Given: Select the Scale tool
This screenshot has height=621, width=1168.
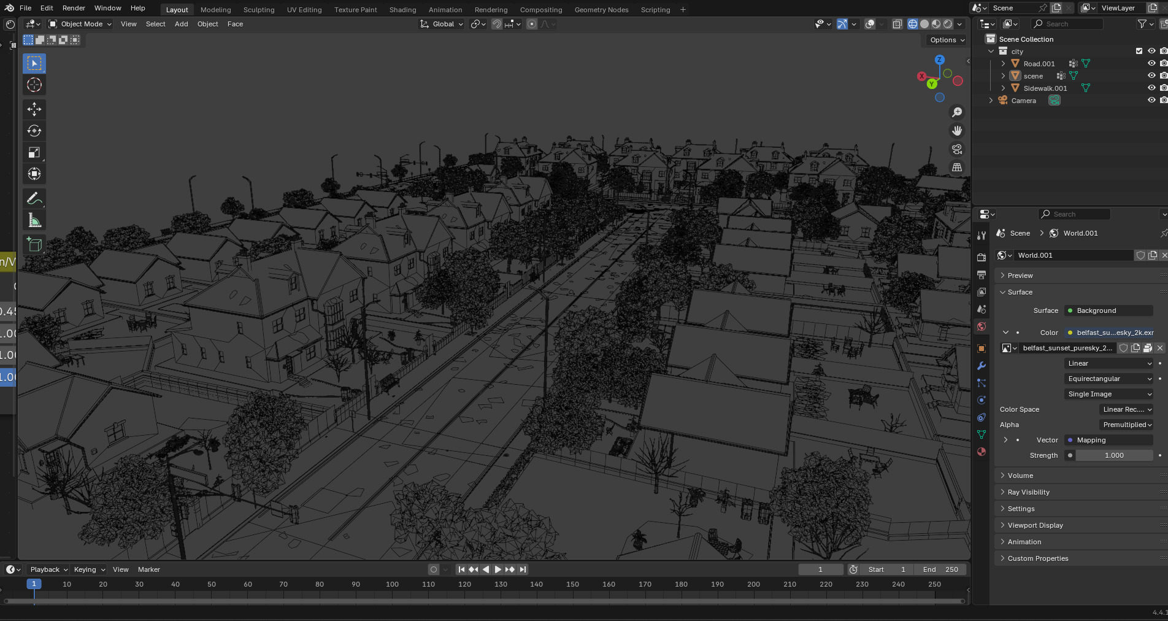Looking at the screenshot, I should pos(34,152).
